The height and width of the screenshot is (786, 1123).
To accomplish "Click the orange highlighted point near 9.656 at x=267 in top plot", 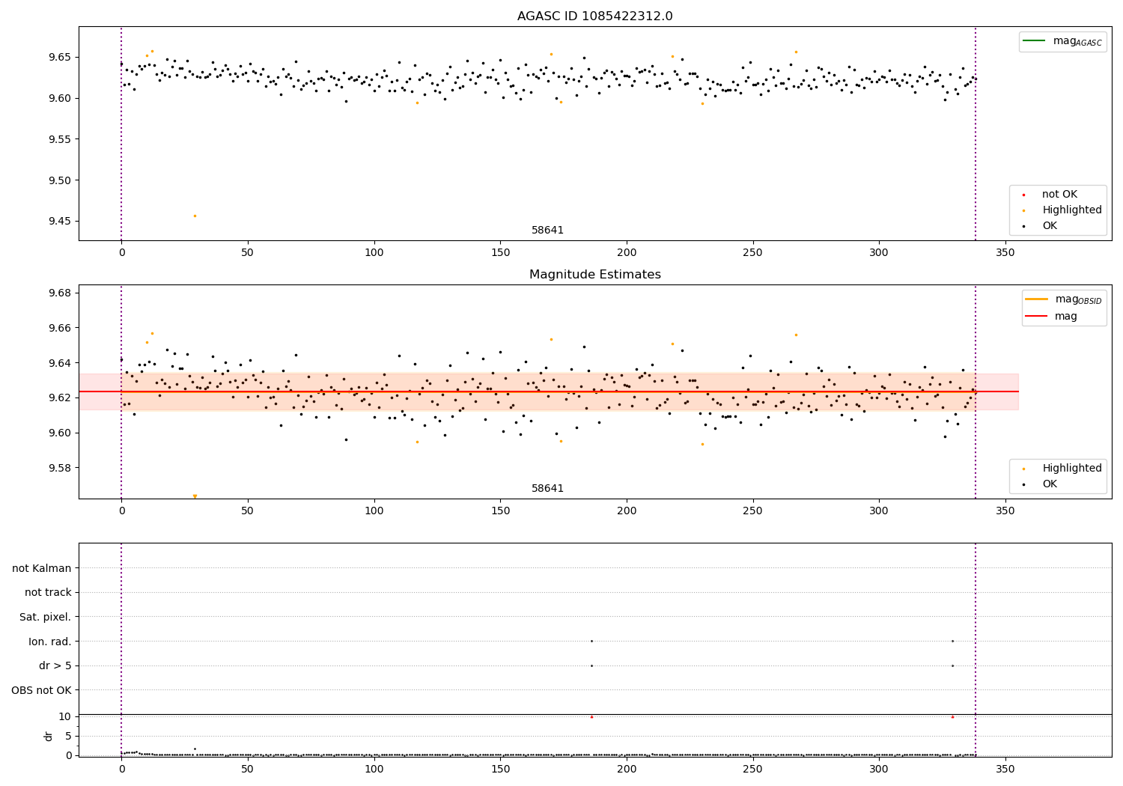I will (x=796, y=52).
